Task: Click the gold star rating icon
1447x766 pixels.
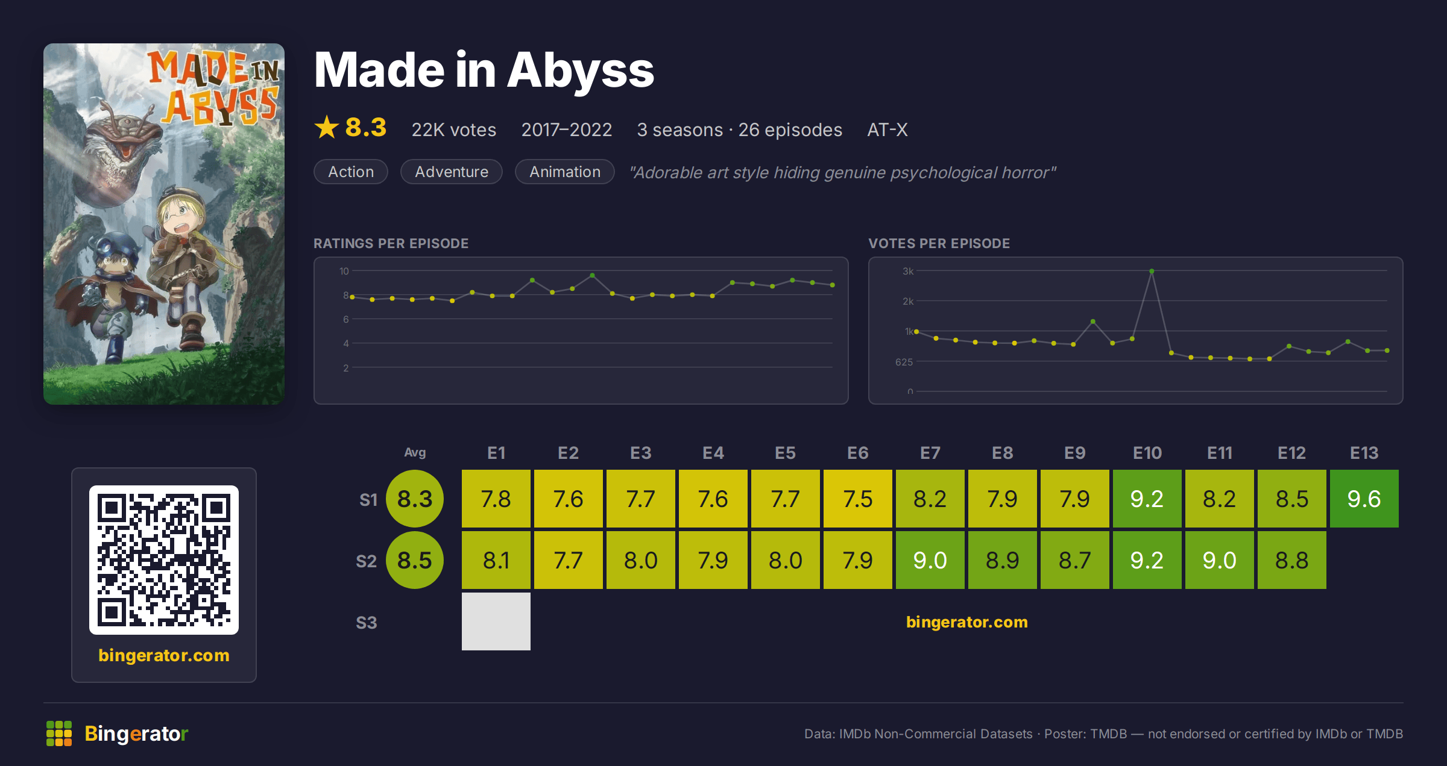Action: 327,127
